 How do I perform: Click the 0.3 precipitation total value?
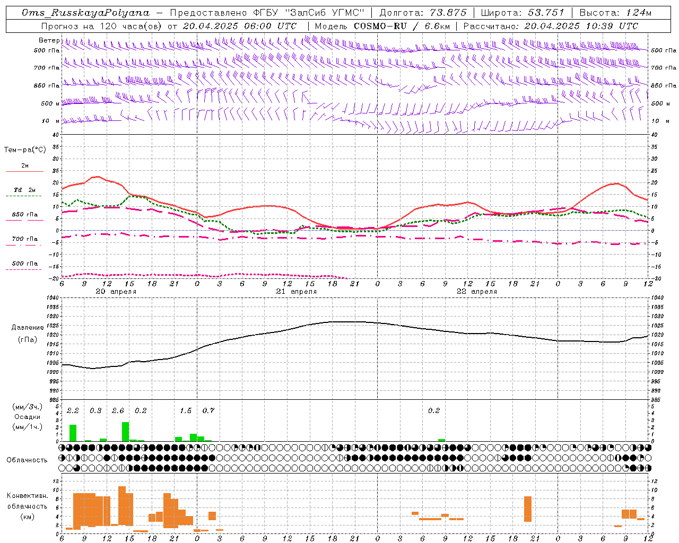(x=95, y=410)
